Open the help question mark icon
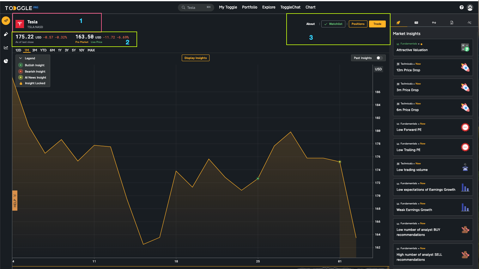 [x=462, y=7]
